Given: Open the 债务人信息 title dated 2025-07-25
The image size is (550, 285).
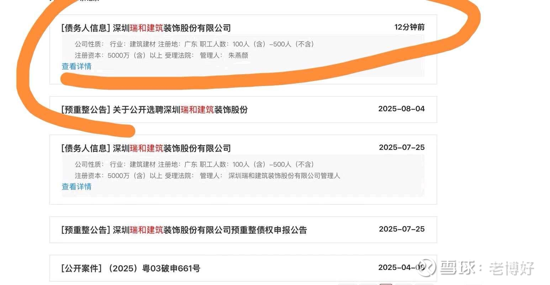Looking at the screenshot, I should (146, 148).
